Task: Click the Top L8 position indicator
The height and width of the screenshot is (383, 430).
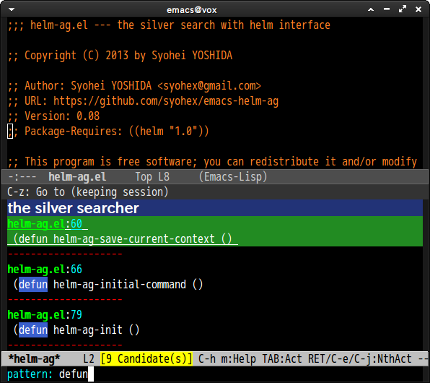Action: [152, 177]
